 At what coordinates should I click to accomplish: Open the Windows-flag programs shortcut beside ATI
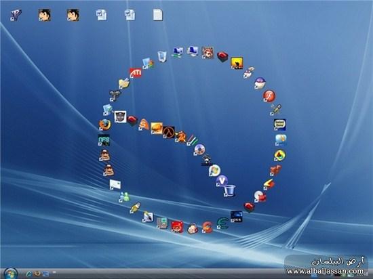(x=149, y=63)
